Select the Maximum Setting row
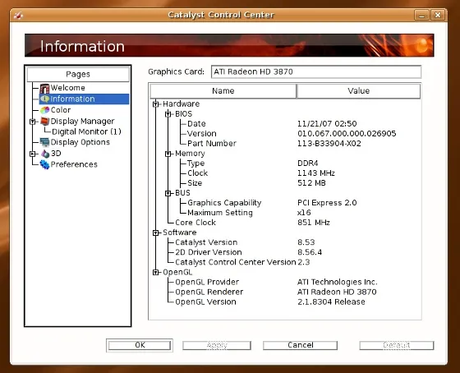 click(285, 213)
